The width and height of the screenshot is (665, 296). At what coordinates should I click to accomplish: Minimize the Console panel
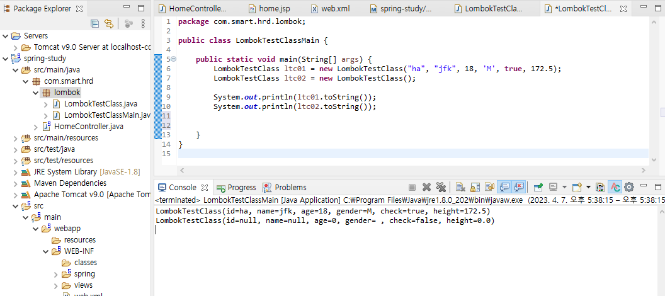[644, 186]
